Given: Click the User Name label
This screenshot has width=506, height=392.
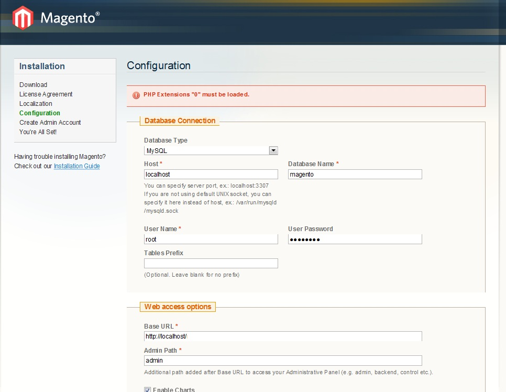Looking at the screenshot, I should (x=160, y=229).
